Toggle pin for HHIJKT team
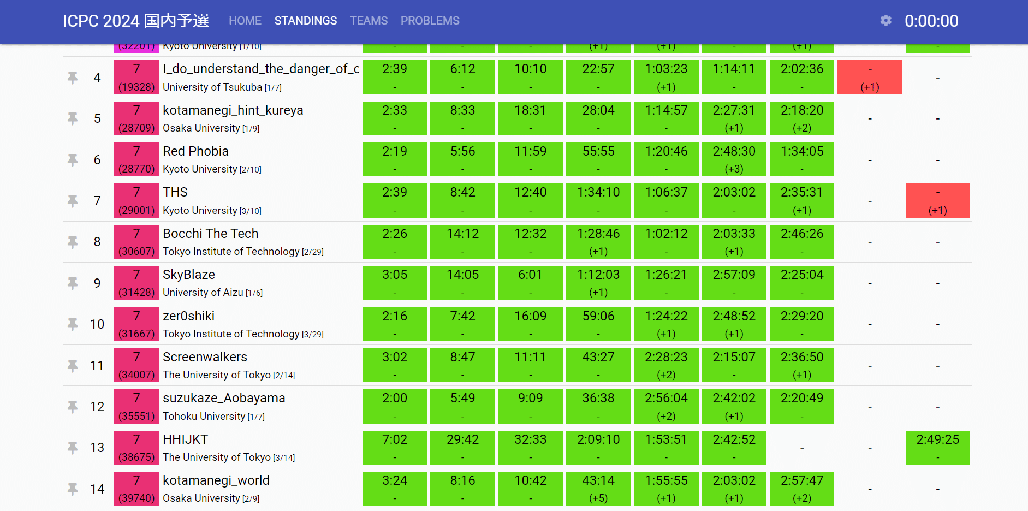Image resolution: width=1028 pixels, height=511 pixels. pyautogui.click(x=73, y=448)
